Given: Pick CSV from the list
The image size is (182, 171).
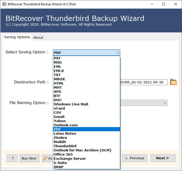Looking at the screenshot, I should click(87, 113).
